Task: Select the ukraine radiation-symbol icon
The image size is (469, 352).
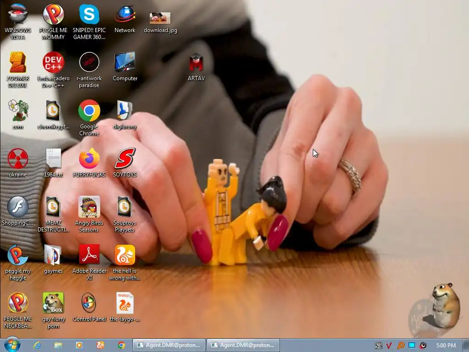Action: [x=18, y=163]
